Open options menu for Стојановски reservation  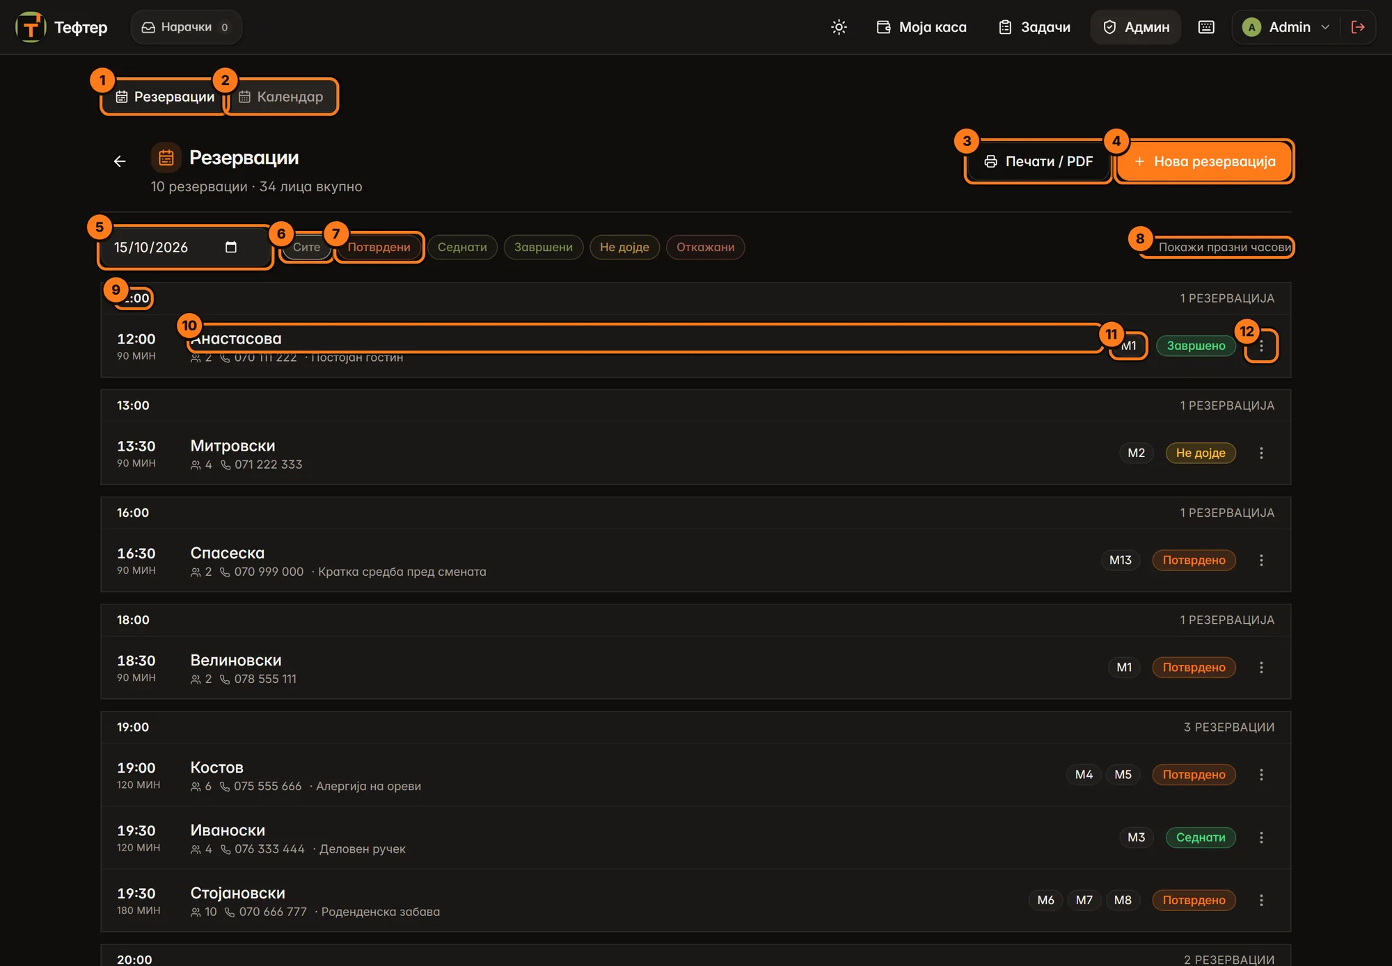[1261, 900]
